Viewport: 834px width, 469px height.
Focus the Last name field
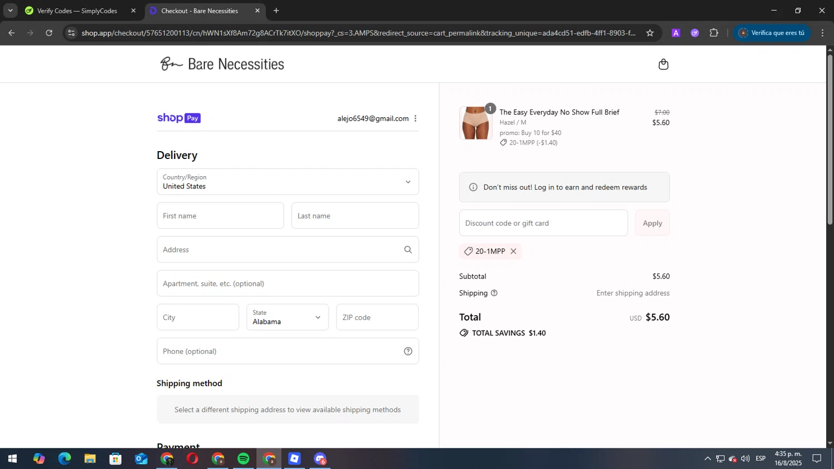(355, 216)
